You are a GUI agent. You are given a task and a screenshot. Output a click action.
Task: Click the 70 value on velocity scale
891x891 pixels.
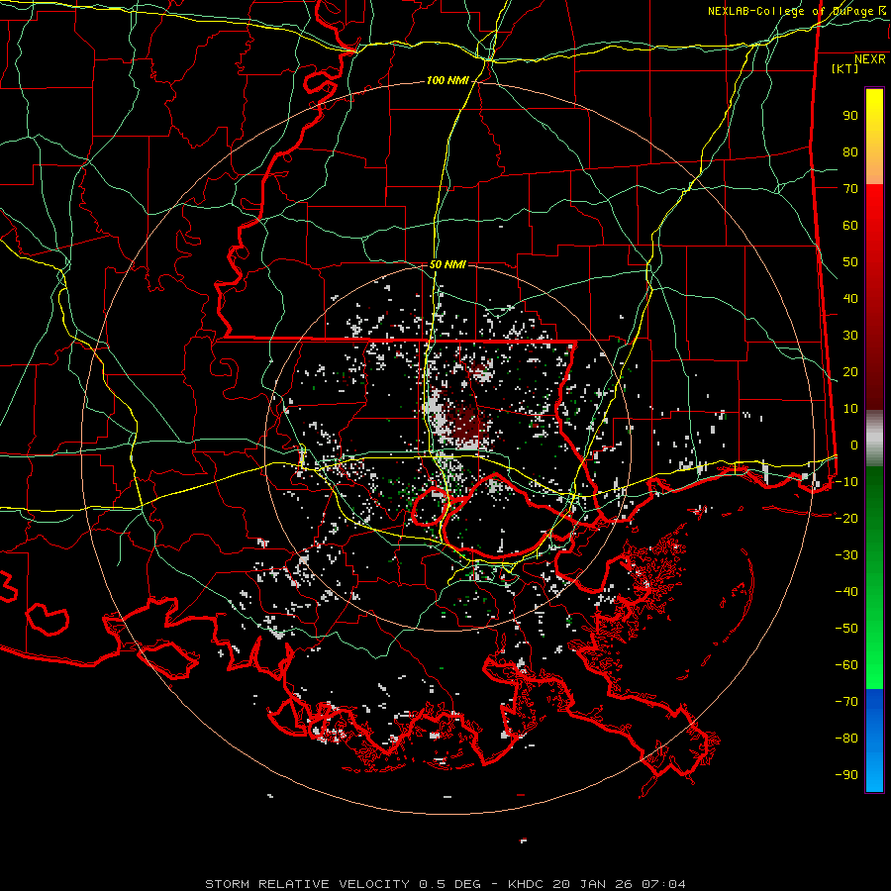click(x=850, y=189)
